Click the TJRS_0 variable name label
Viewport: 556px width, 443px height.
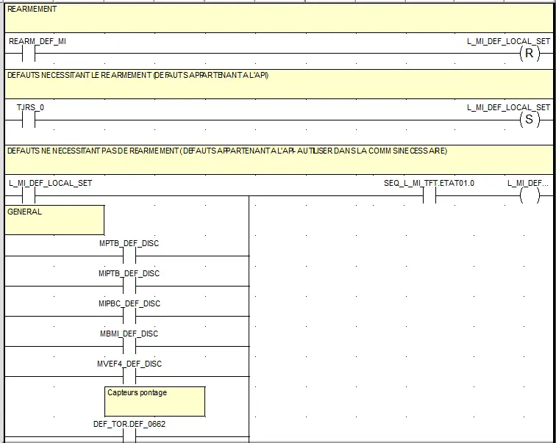coord(30,107)
